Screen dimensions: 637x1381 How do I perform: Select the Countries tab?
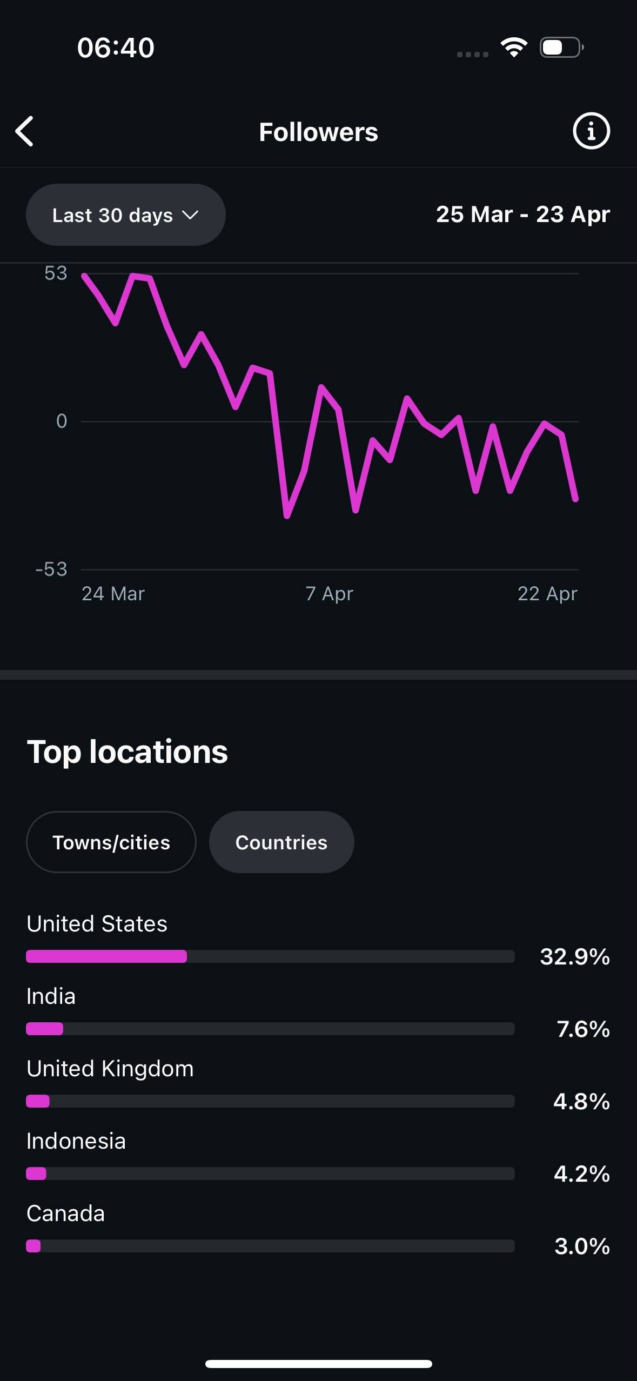(281, 842)
